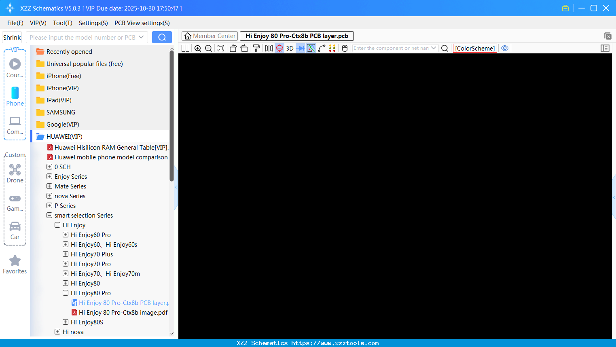Shrink the file tree panel
Viewport: 616px width, 347px height.
click(12, 37)
